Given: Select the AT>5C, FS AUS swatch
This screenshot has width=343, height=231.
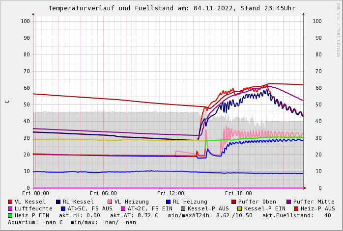Looking at the screenshot, I should (63, 208).
